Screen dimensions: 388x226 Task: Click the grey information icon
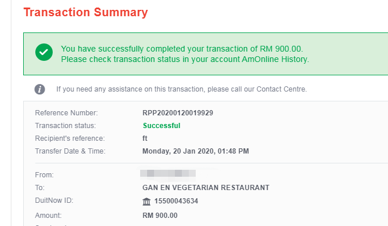[x=39, y=89]
